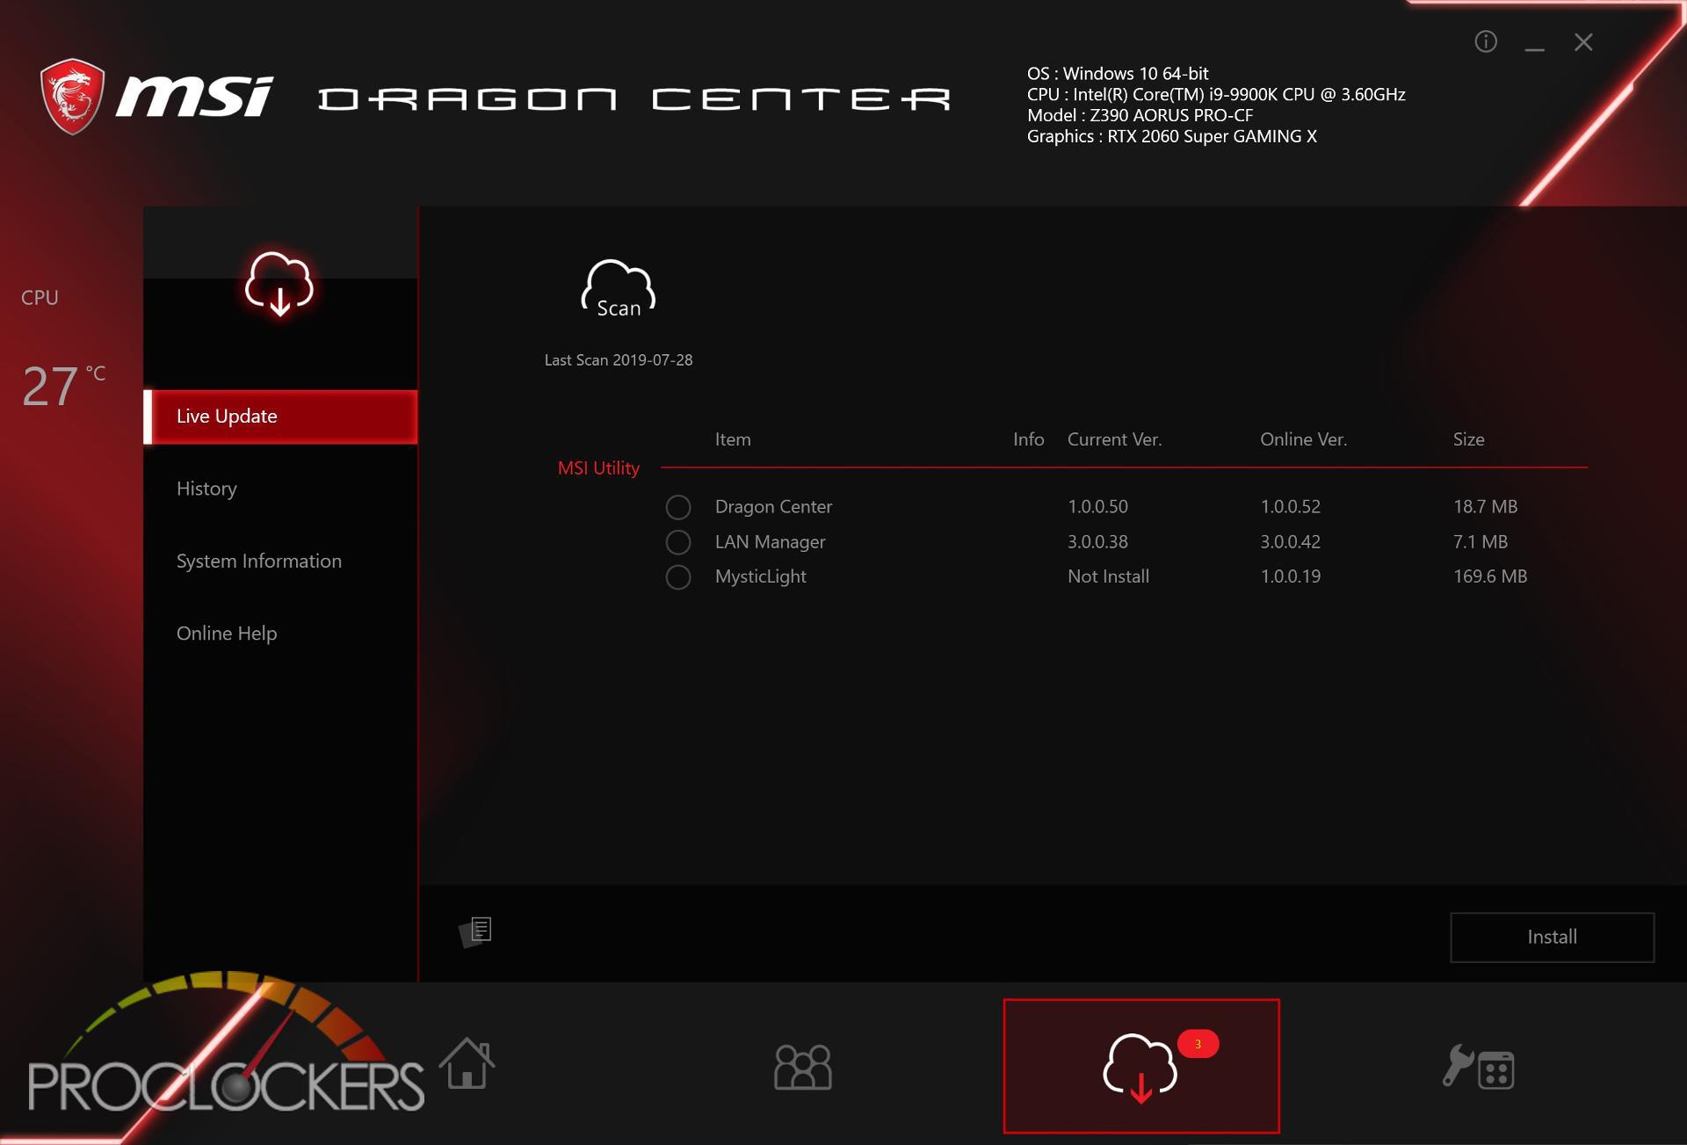Click online version 1.0.0.19

(1290, 576)
